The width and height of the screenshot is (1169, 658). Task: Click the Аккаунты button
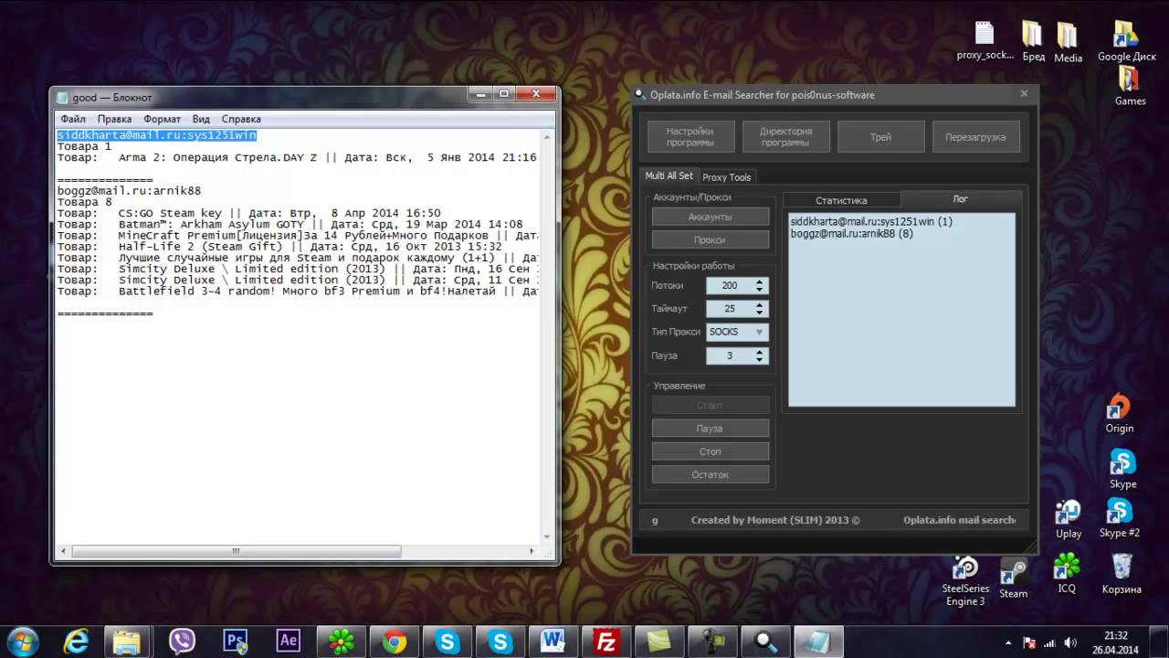coord(711,217)
